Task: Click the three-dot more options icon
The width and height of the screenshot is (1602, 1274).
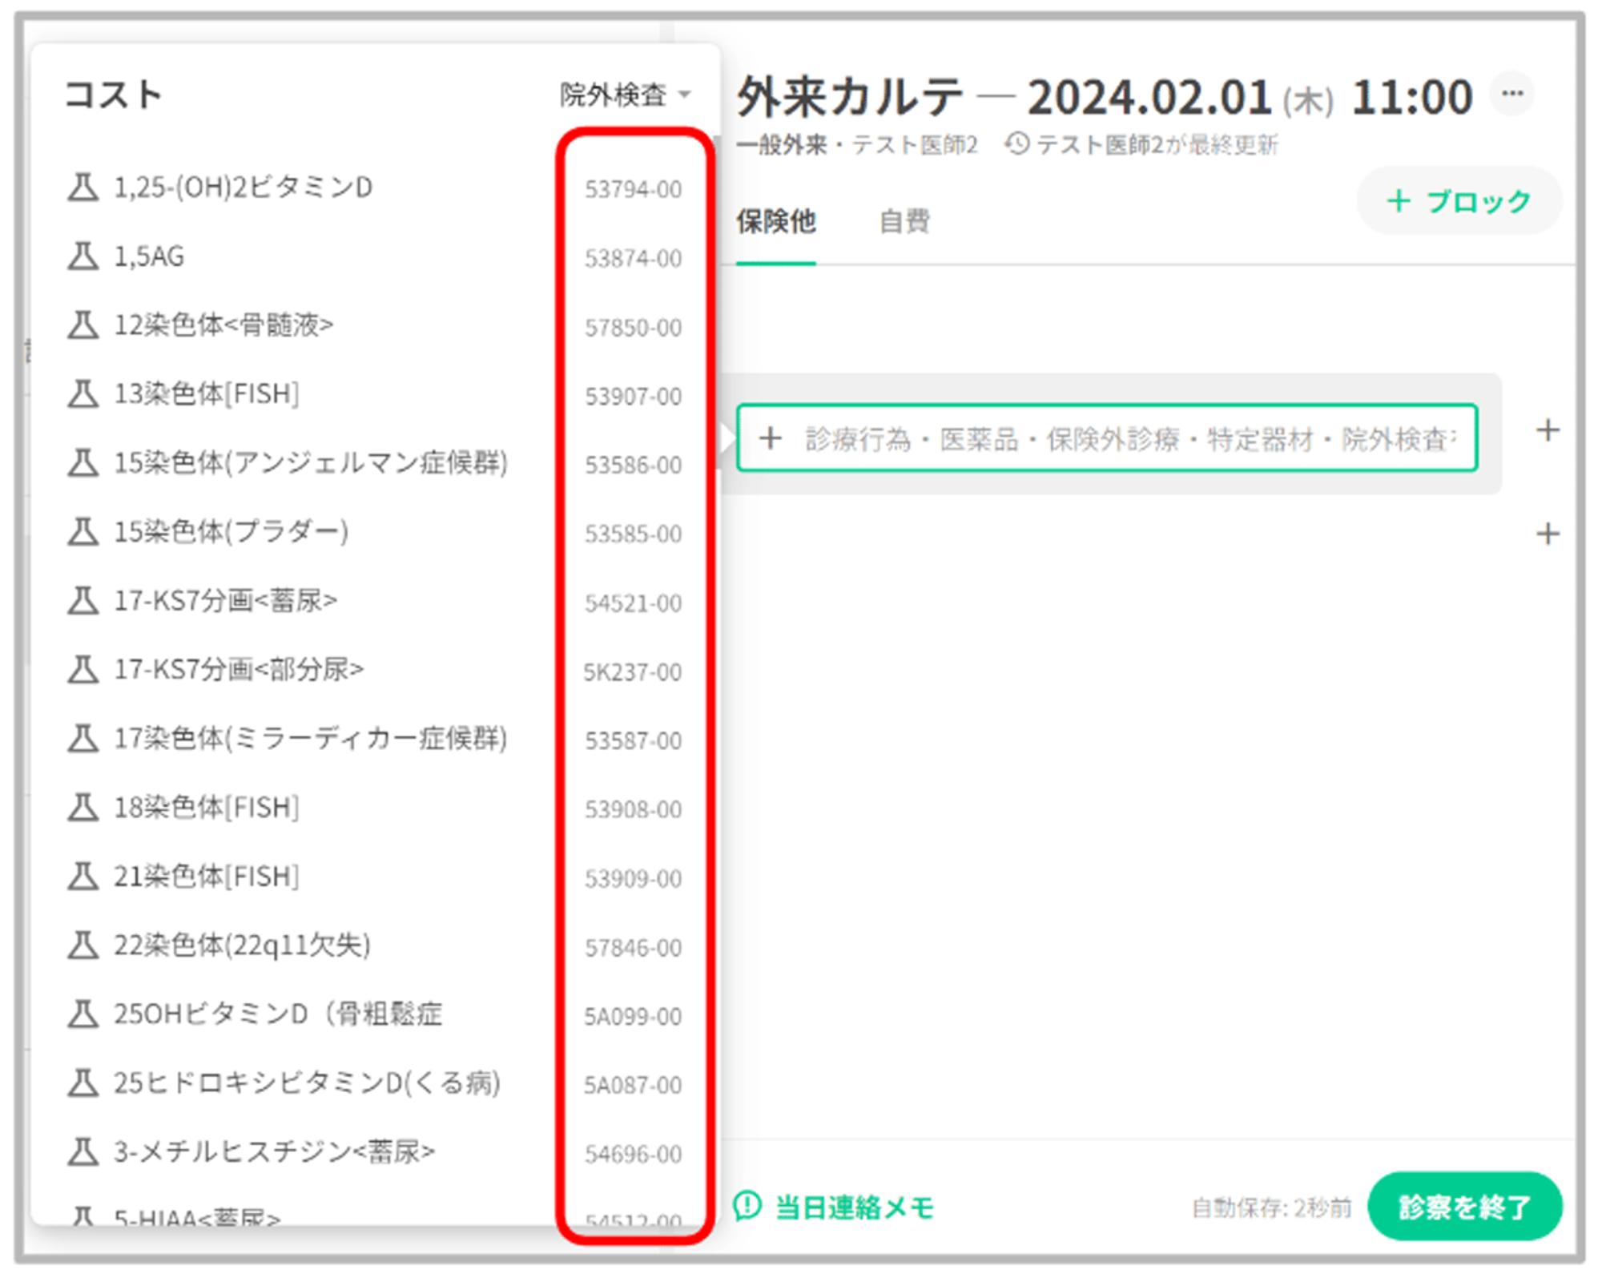Action: tap(1511, 95)
